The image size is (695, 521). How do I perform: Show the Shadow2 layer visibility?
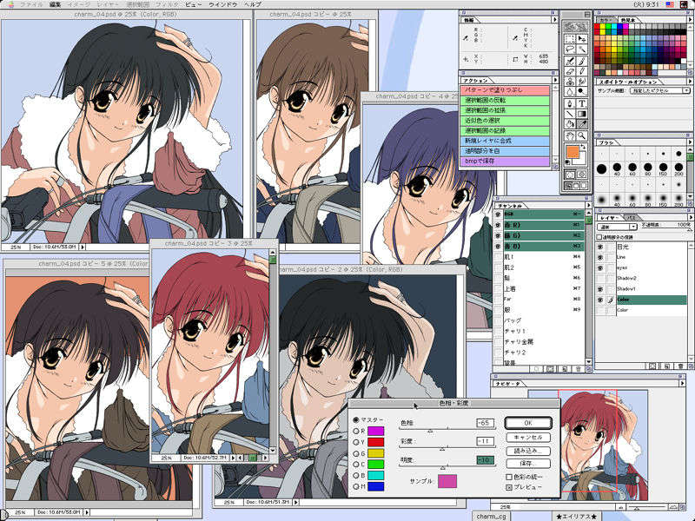pos(600,278)
